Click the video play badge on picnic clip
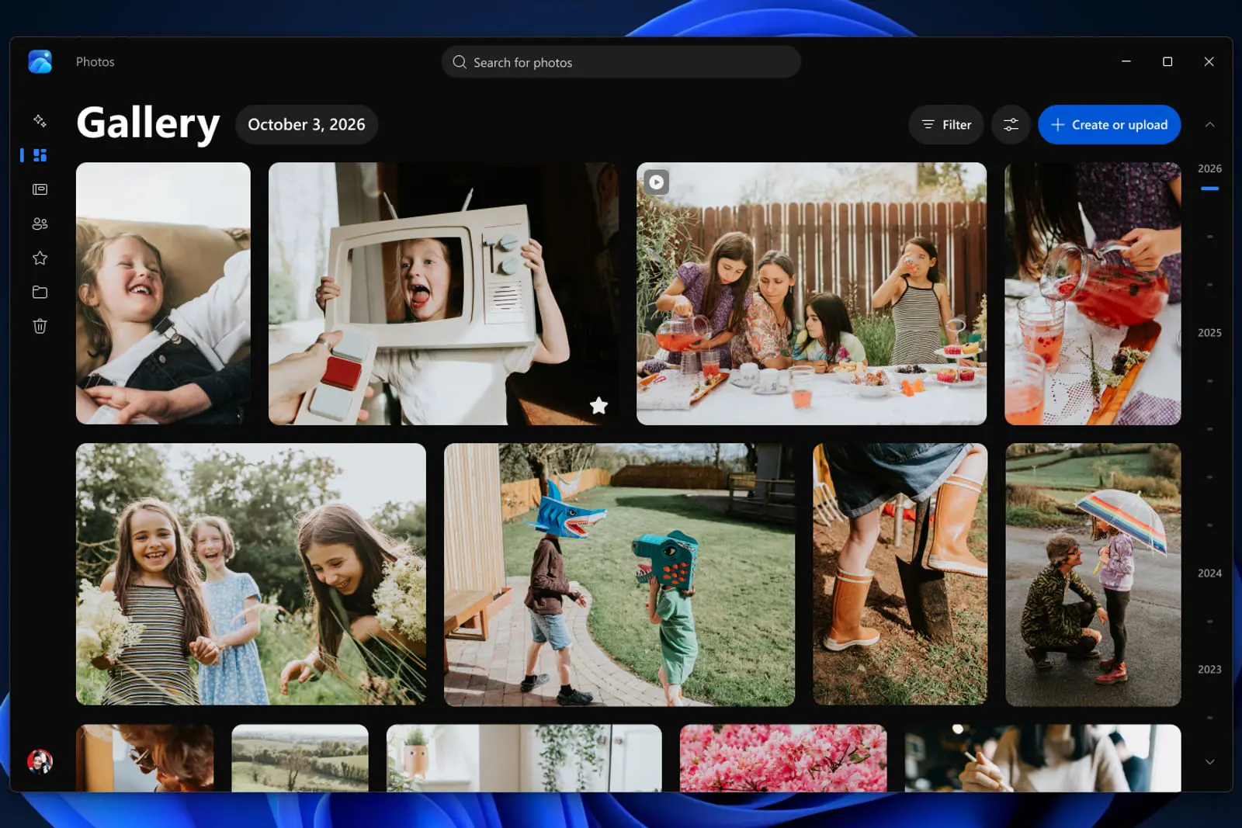The height and width of the screenshot is (828, 1242). pyautogui.click(x=657, y=182)
